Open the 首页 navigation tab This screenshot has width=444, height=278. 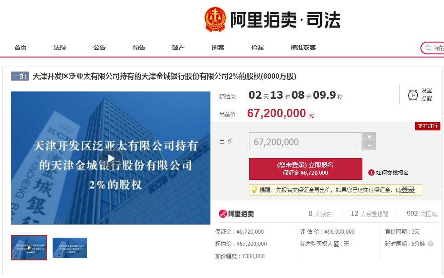(x=21, y=48)
